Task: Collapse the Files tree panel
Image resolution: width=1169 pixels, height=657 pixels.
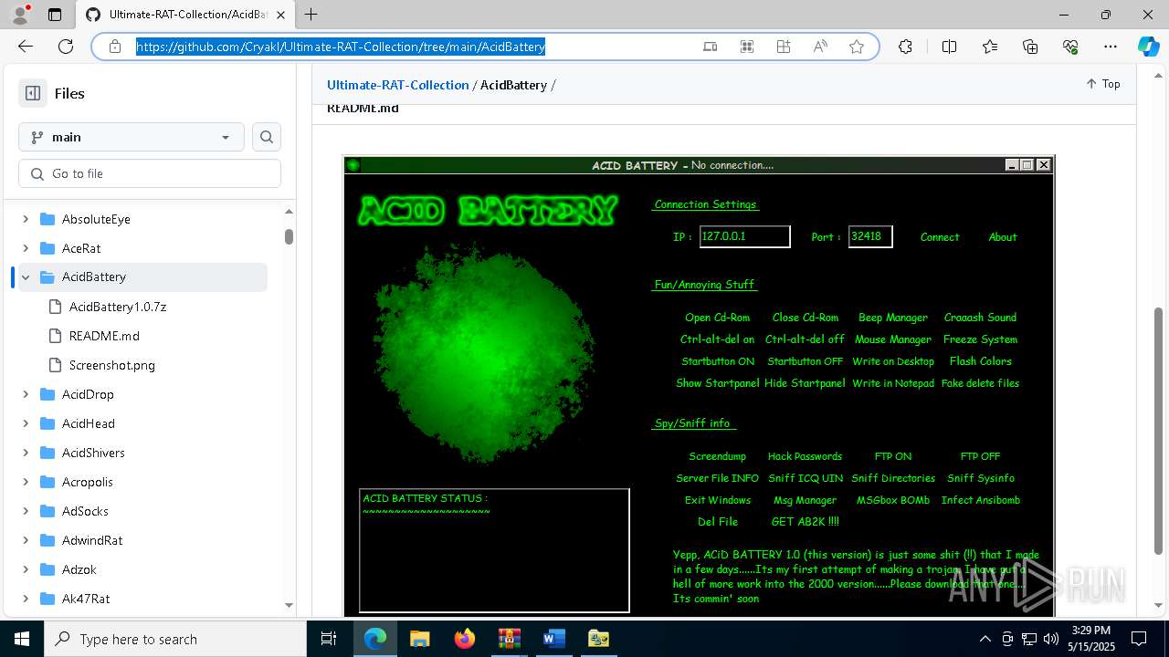Action: (33, 93)
